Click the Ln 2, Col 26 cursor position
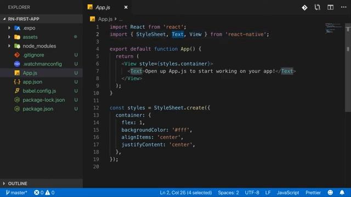This screenshot has width=351, height=197. [185, 193]
